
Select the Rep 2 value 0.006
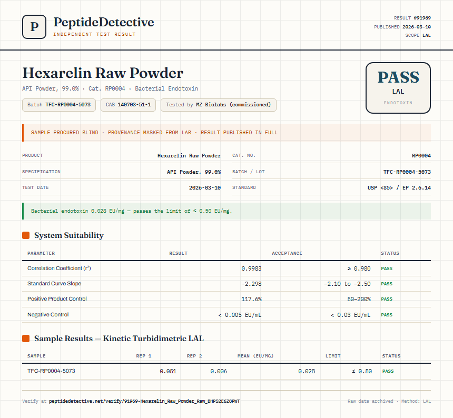(219, 371)
